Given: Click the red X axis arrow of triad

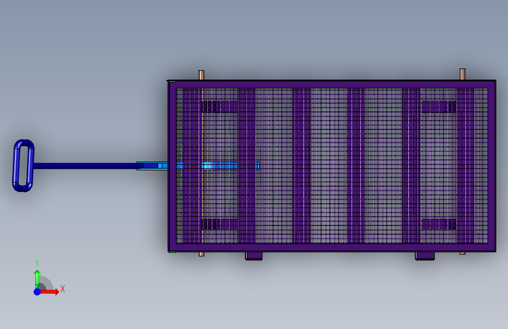Looking at the screenshot, I should pyautogui.click(x=49, y=292).
